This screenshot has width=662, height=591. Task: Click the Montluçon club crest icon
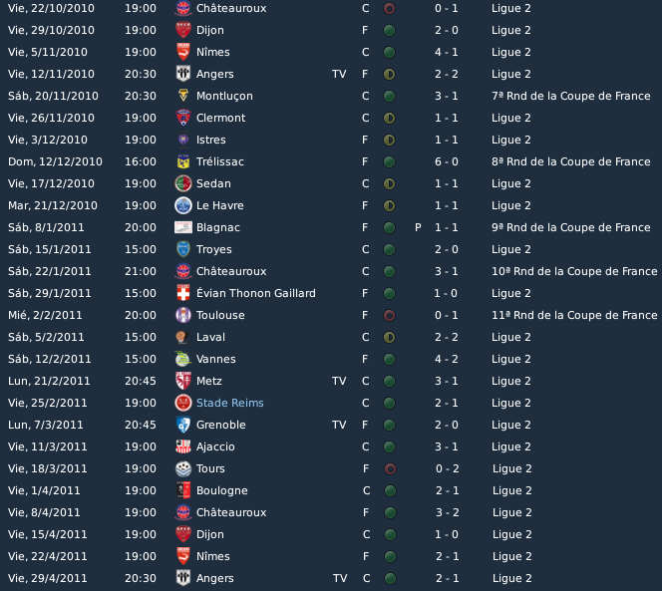click(183, 96)
